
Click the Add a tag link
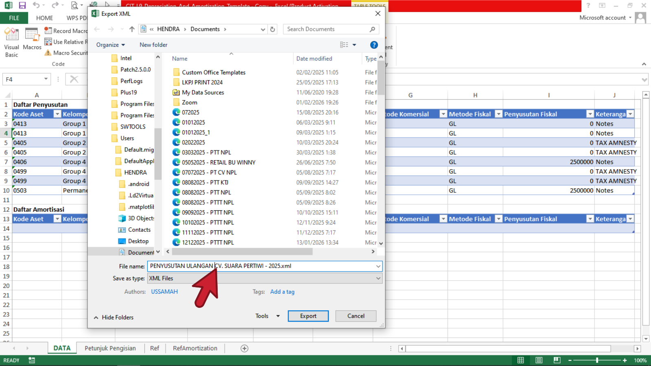(282, 292)
